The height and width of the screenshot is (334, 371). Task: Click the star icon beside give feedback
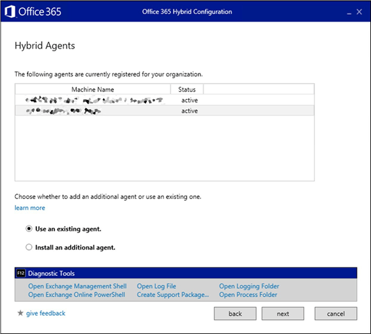click(20, 313)
